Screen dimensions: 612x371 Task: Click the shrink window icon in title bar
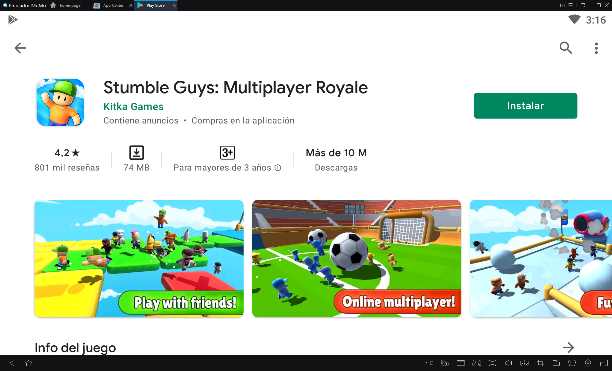pyautogui.click(x=583, y=5)
